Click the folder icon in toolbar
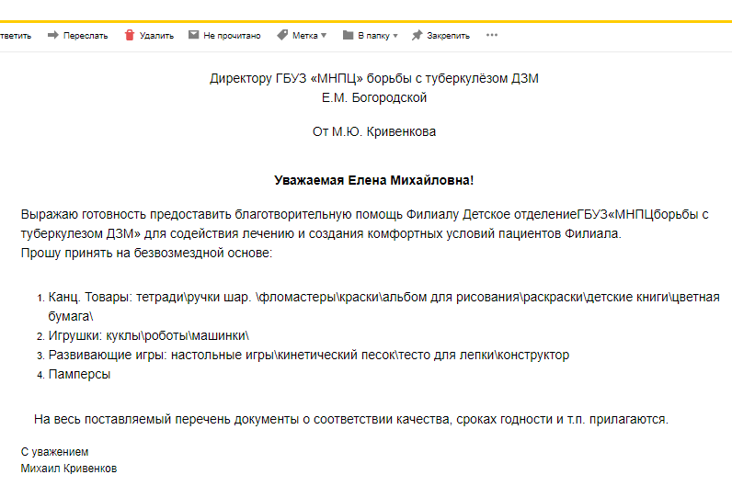732x486 pixels. [348, 36]
